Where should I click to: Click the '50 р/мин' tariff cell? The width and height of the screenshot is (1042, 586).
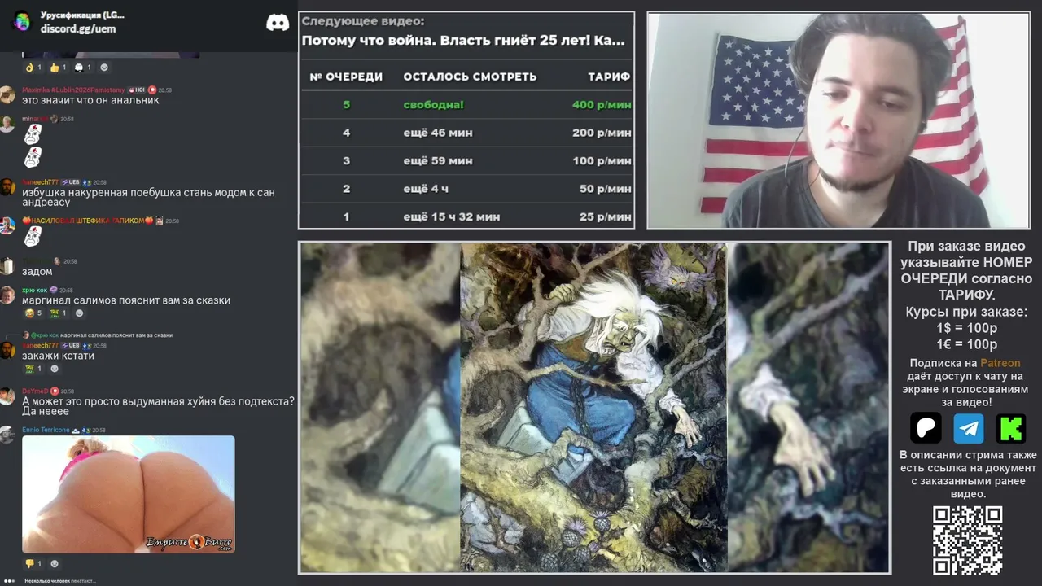pyautogui.click(x=605, y=189)
